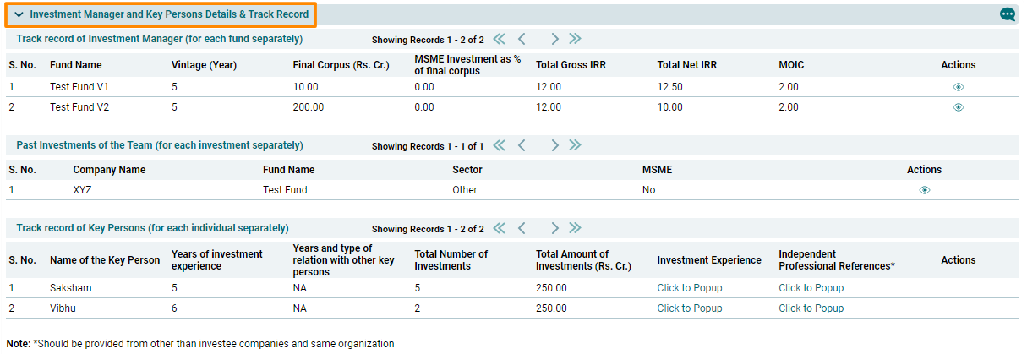View details of Test Fund V1 record
Viewport: 1027px width, 354px height.
[958, 87]
